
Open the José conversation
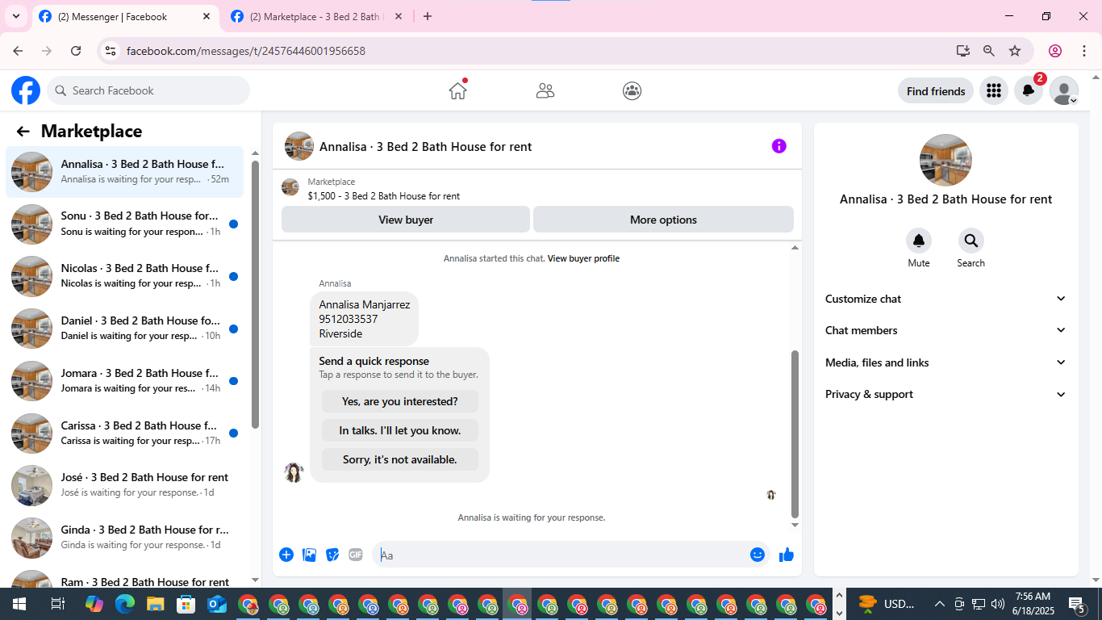coord(124,485)
